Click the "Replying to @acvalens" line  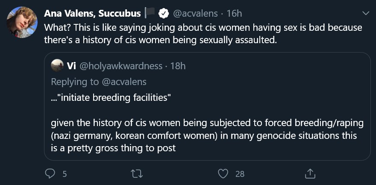[x=99, y=81]
